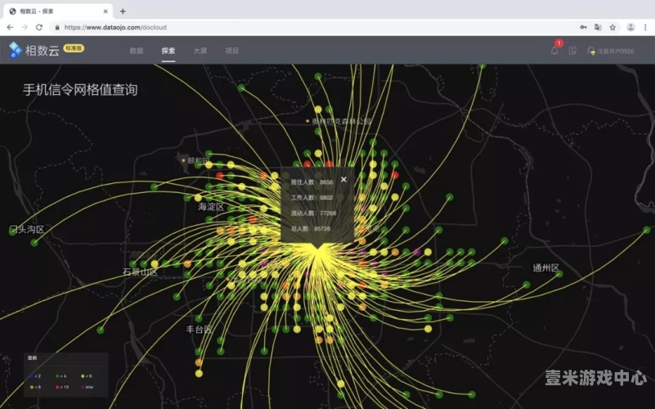
Task: Click the blue '< 2' legend swatch
Action: pos(32,376)
